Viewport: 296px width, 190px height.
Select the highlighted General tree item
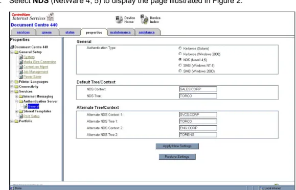(33, 106)
